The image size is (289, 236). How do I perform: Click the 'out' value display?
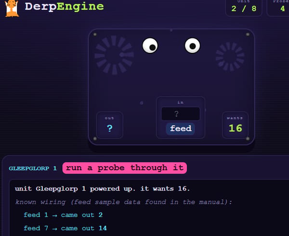click(x=110, y=125)
